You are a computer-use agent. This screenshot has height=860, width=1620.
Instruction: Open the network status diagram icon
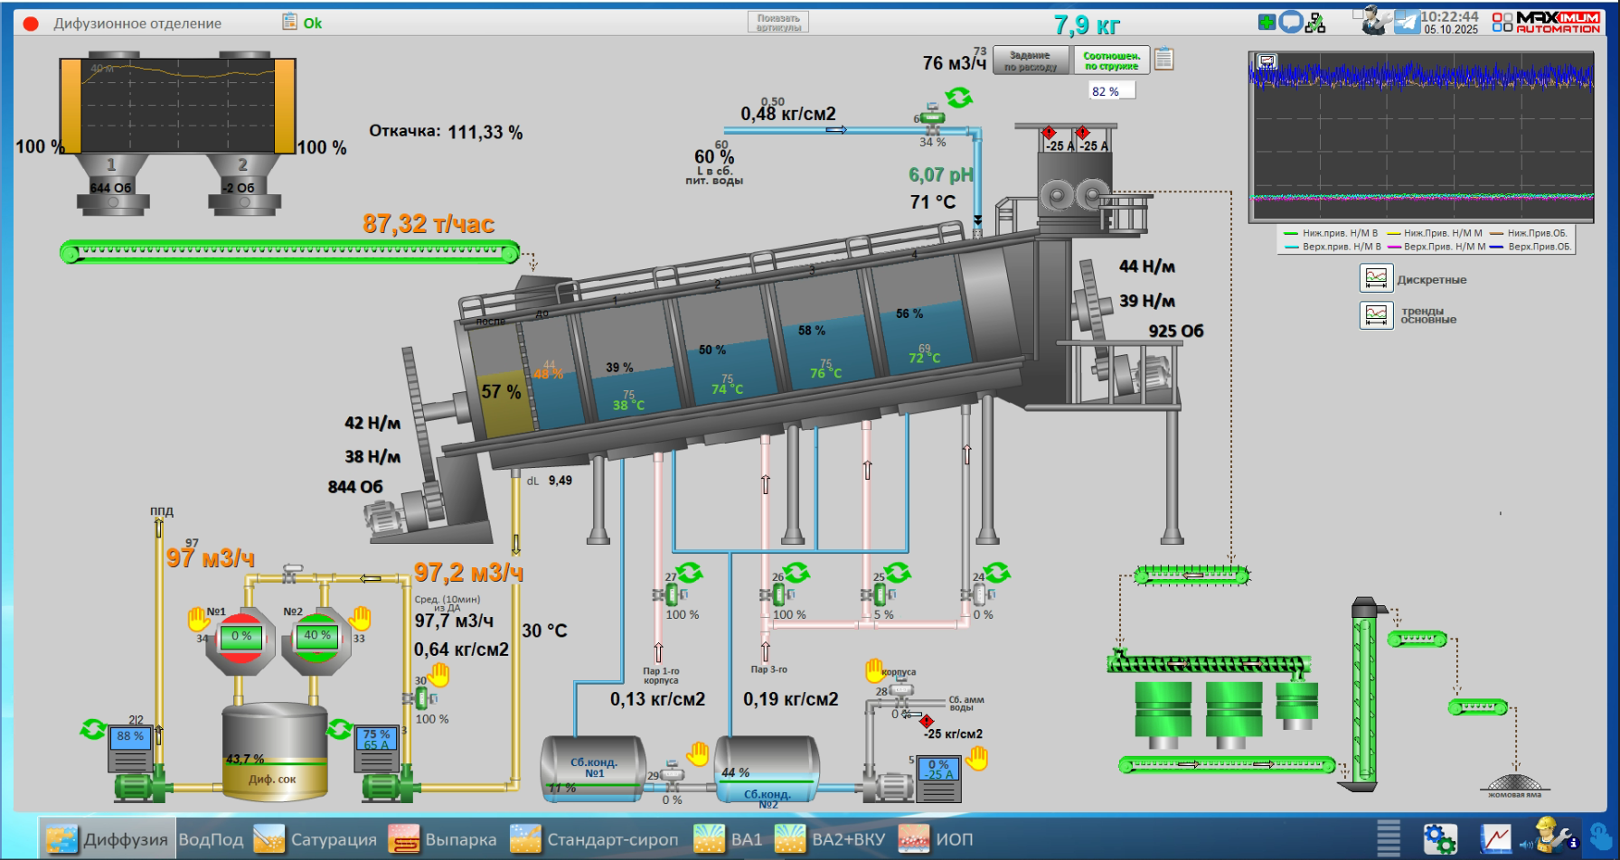point(1315,23)
